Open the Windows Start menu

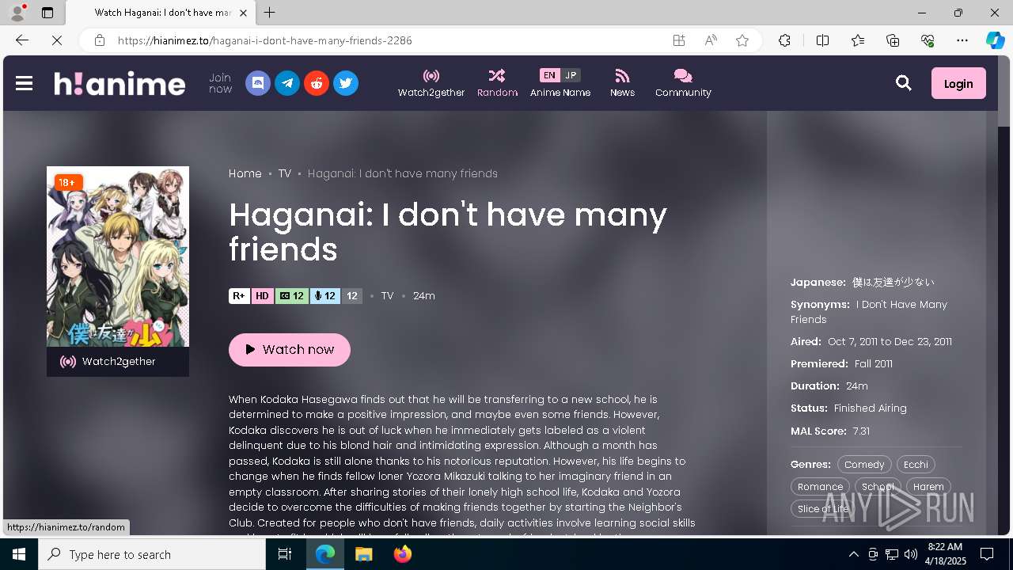point(19,554)
